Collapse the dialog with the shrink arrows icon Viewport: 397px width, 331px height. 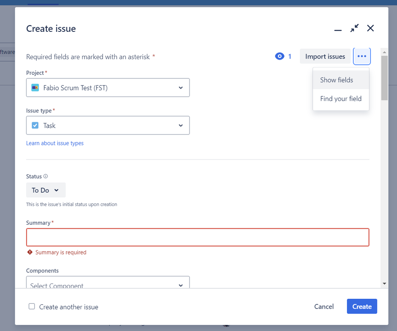click(354, 28)
